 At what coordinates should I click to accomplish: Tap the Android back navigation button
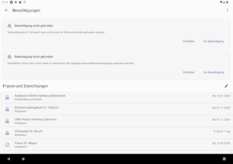point(9,159)
